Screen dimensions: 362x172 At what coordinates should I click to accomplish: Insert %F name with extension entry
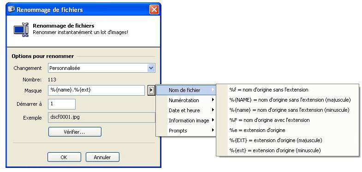point(287,120)
